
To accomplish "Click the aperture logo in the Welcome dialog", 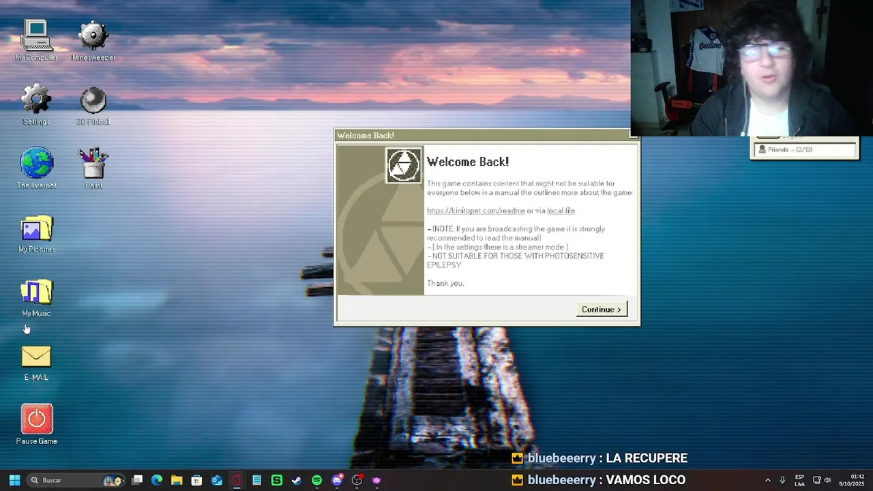I will (x=404, y=165).
